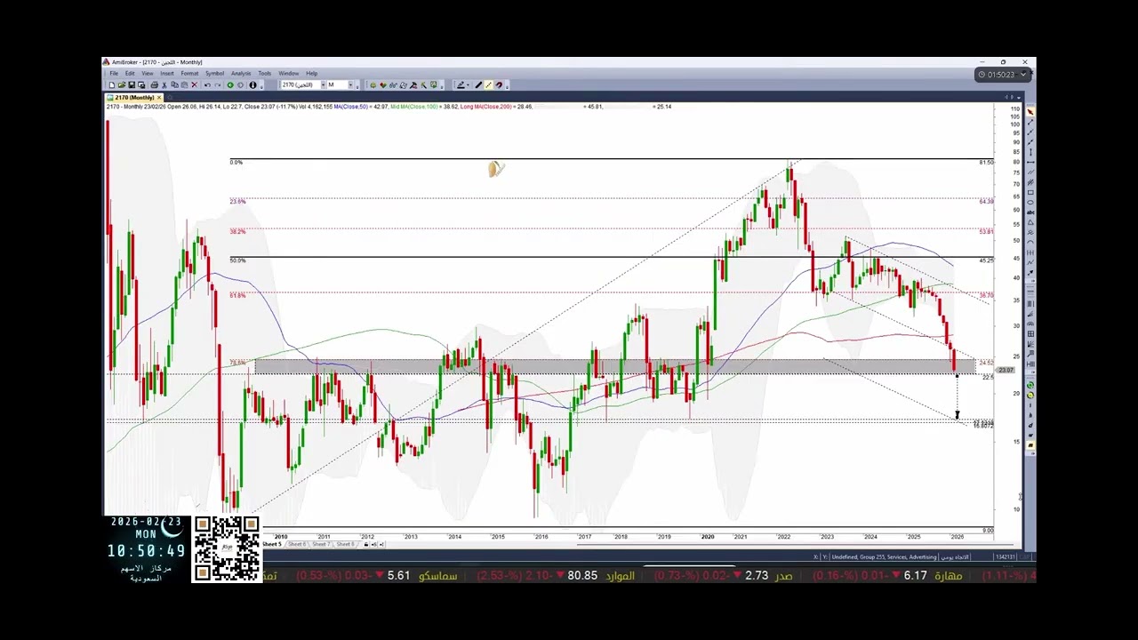The height and width of the screenshot is (640, 1138).
Task: Select the arrow pointer drawing tool
Action: tap(1030, 111)
